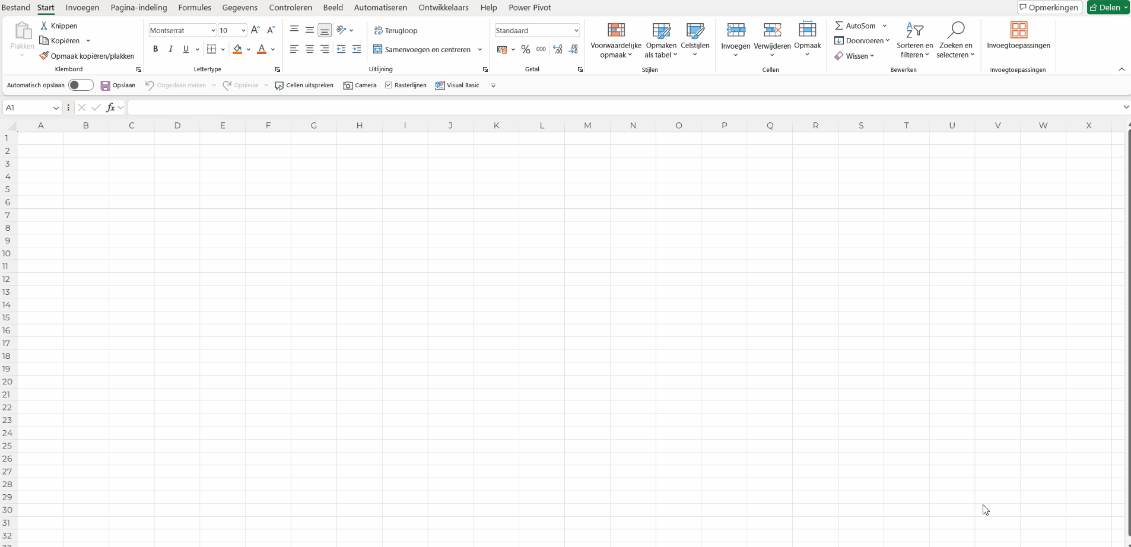Click Verwijderen cells button
The height and width of the screenshot is (547, 1131).
772,40
